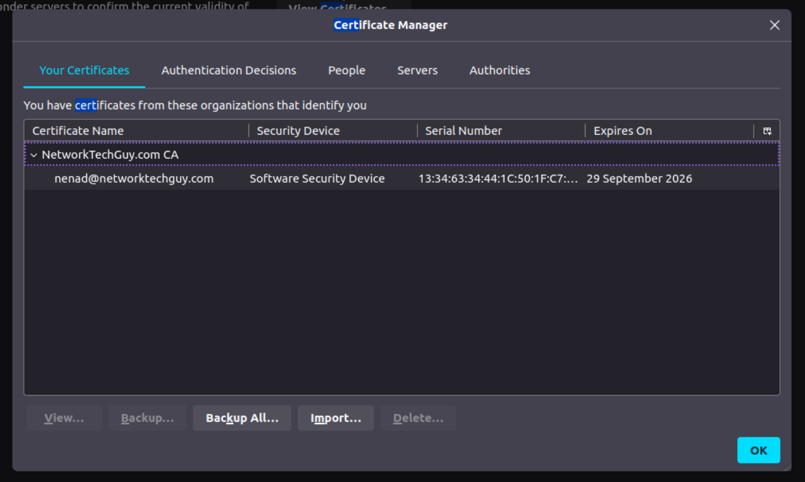Select the NetworkTechGuy.com CA group row
The image size is (805, 482).
pyautogui.click(x=401, y=155)
